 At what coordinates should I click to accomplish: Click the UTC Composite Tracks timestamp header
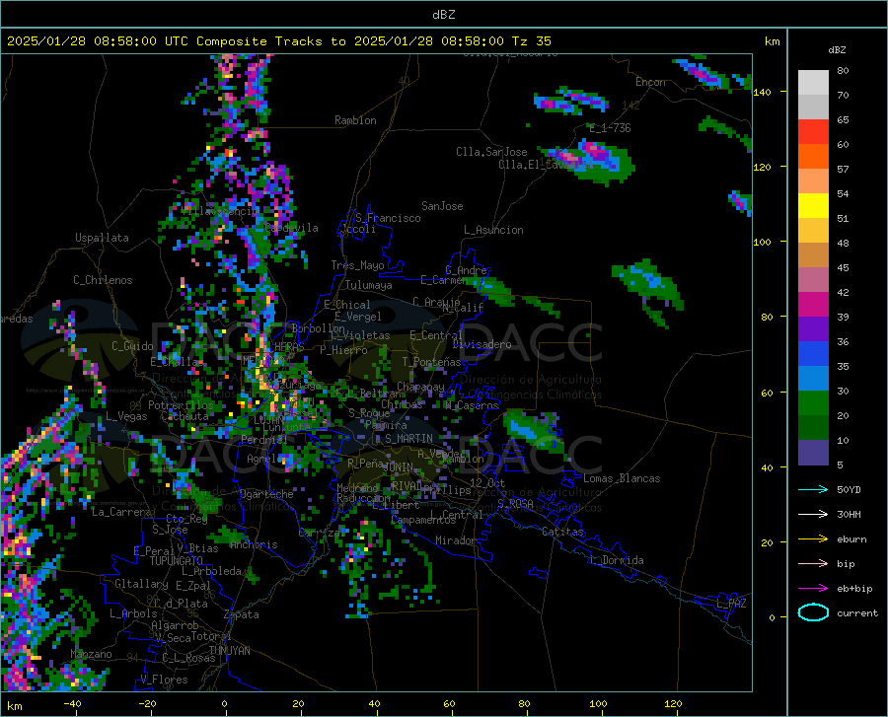click(278, 41)
